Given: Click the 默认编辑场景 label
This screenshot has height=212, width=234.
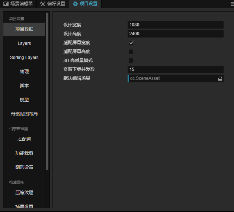Looking at the screenshot, I should pos(77,78).
